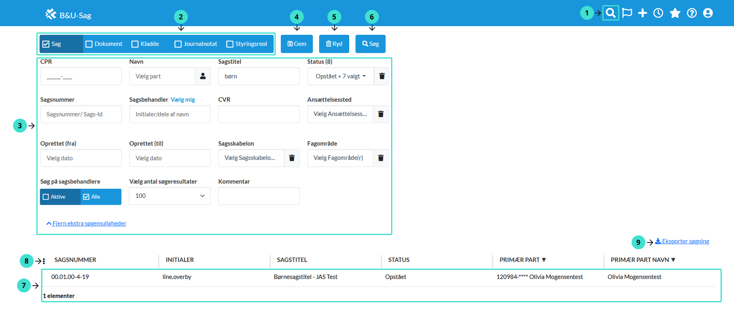Click the Sagstitel input field
Viewport: 734px width, 328px height.
click(259, 76)
